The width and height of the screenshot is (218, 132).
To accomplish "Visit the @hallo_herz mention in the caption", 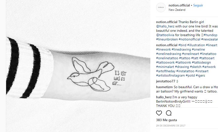I will click(x=165, y=26).
